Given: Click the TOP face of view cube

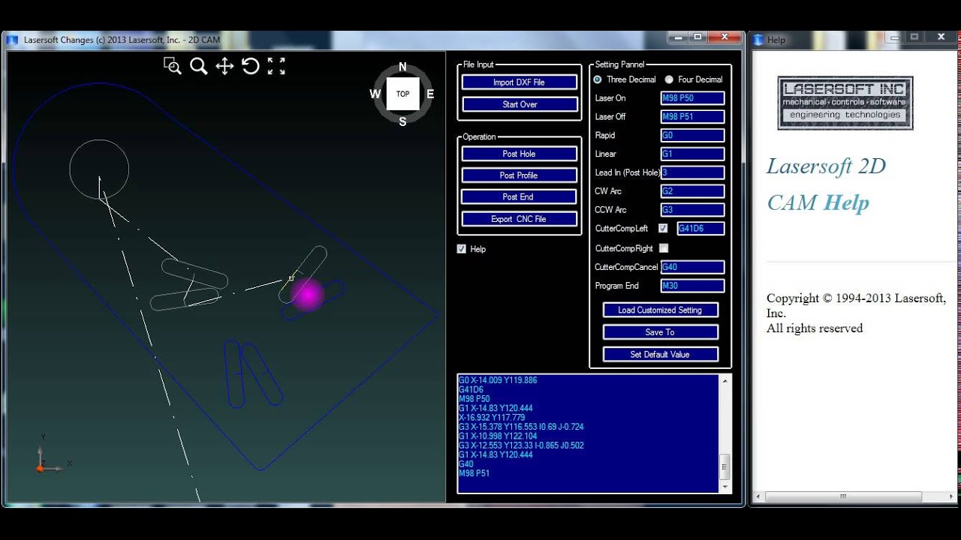Looking at the screenshot, I should click(403, 94).
